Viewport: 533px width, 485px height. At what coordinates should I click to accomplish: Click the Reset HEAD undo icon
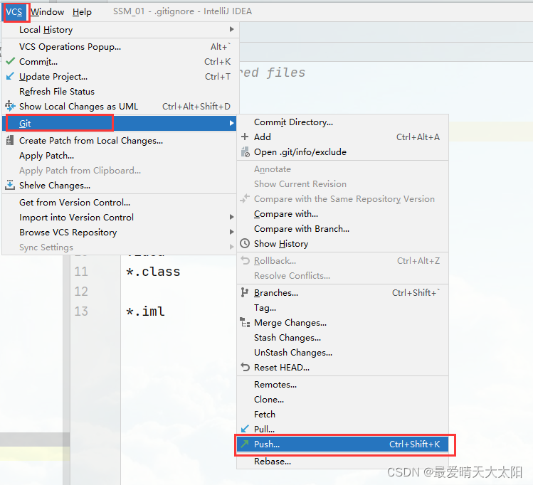[245, 367]
